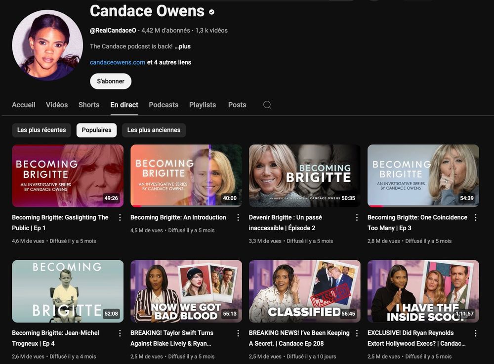Open title 'Becoming Brigitte: One Coincidence Too Many'

(417, 223)
